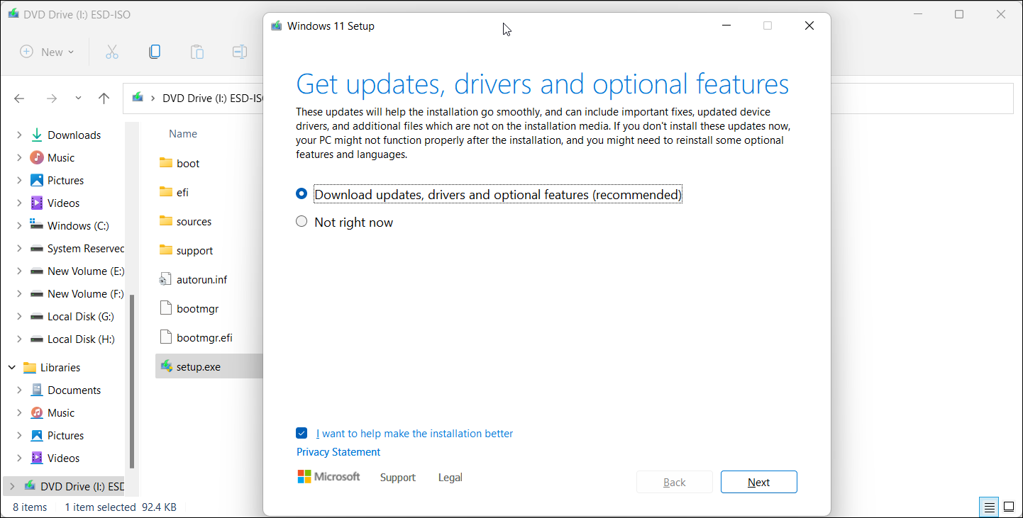Collapse the Libraries tree node
The width and height of the screenshot is (1023, 518).
coord(11,367)
